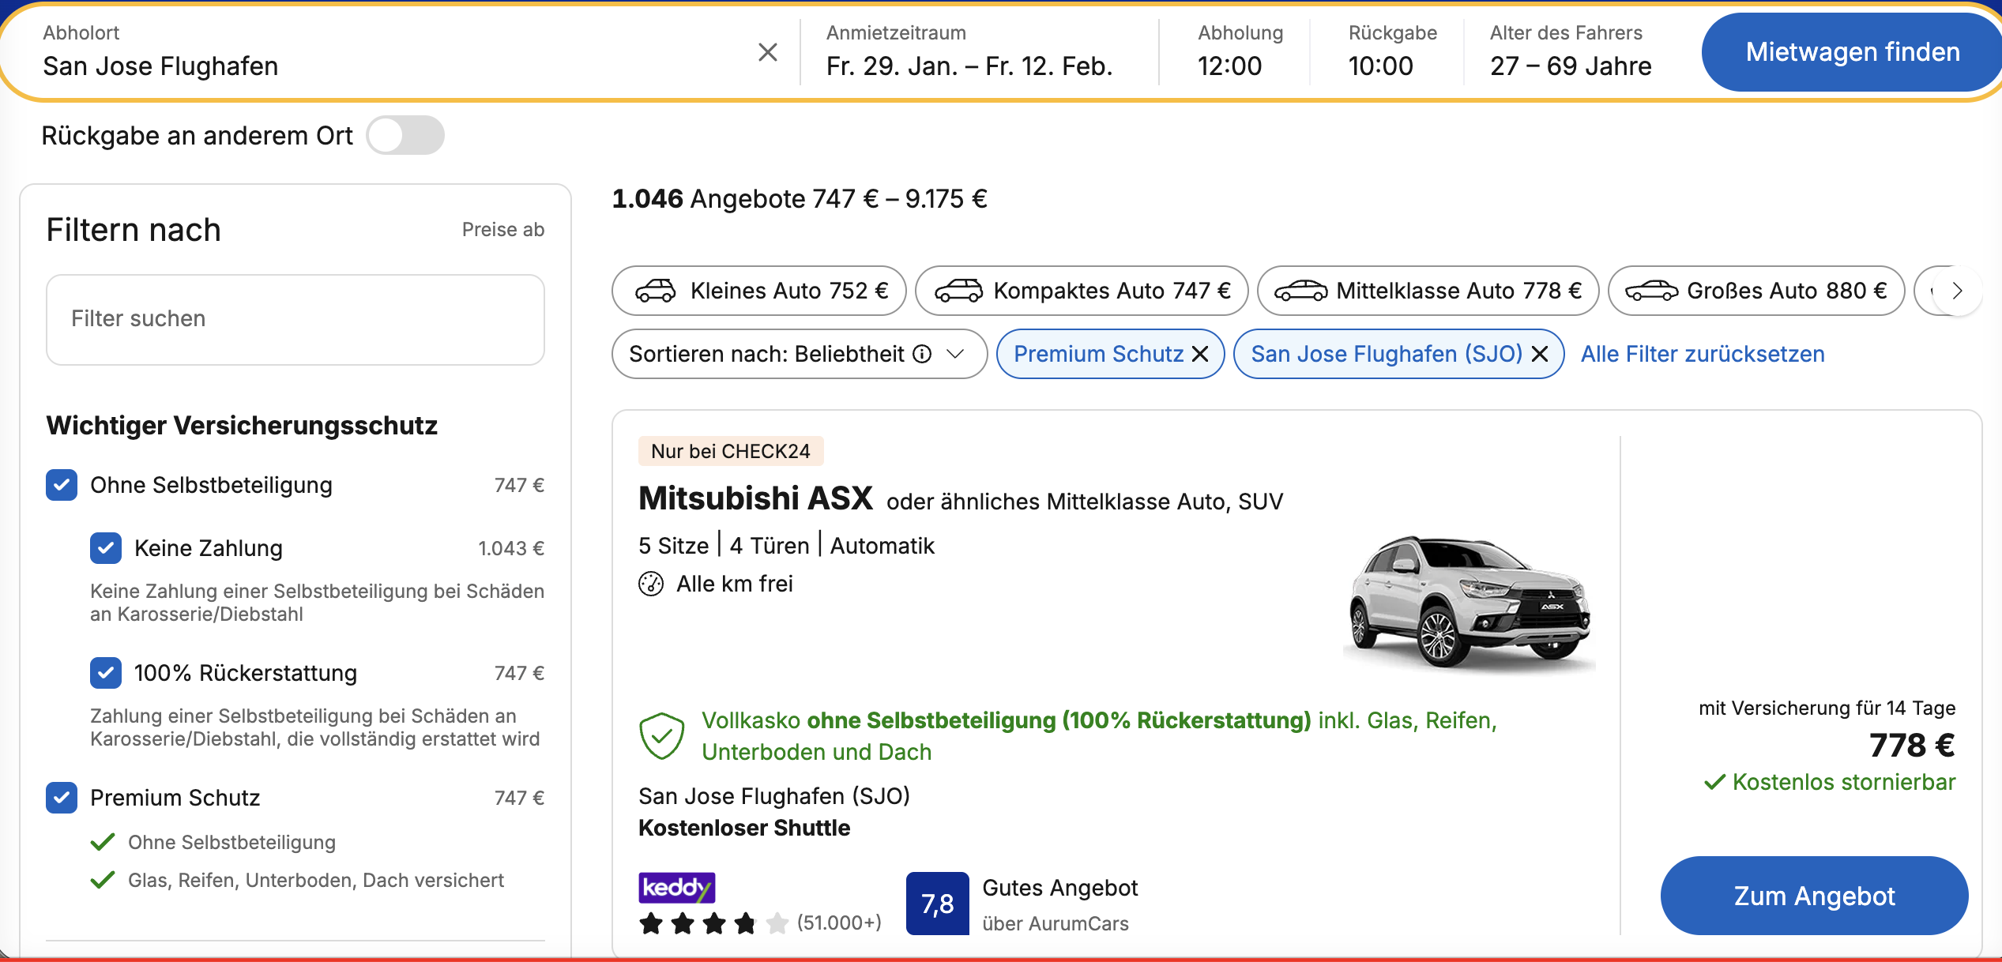
Task: Click the Mitsubishi ASX title
Action: 755,498
